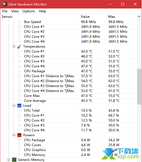Open the File menu
Viewport: 142px width, 162px height.
[x=5, y=11]
